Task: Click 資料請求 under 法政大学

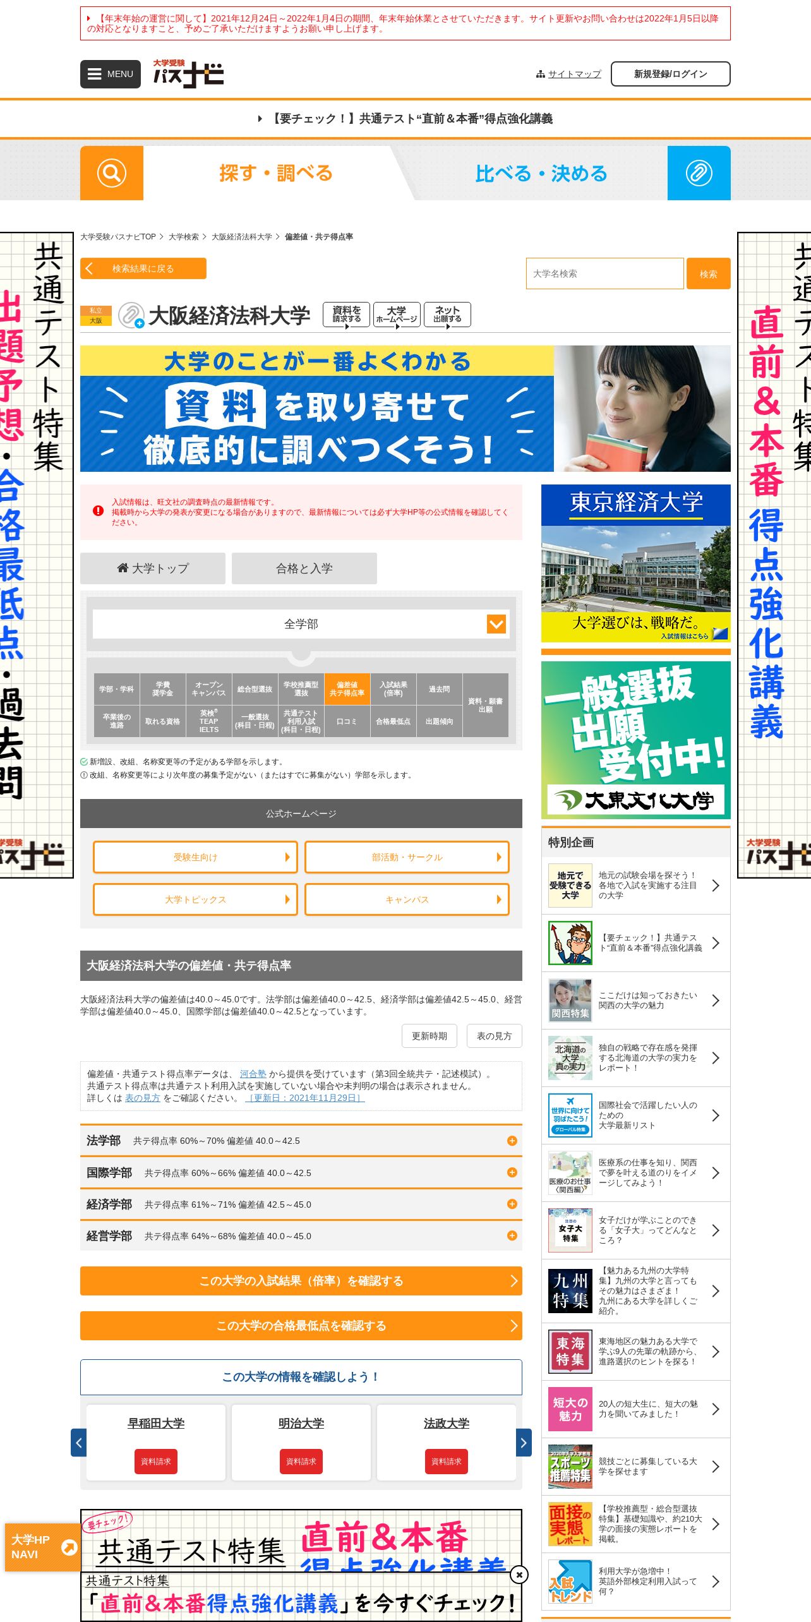Action: point(447,1462)
